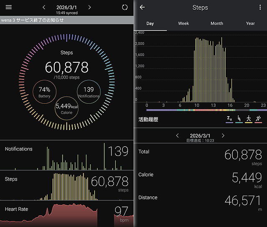Viewport: 267px width, 227px height.
Task: Select the sleep activity icon
Action: click(229, 119)
